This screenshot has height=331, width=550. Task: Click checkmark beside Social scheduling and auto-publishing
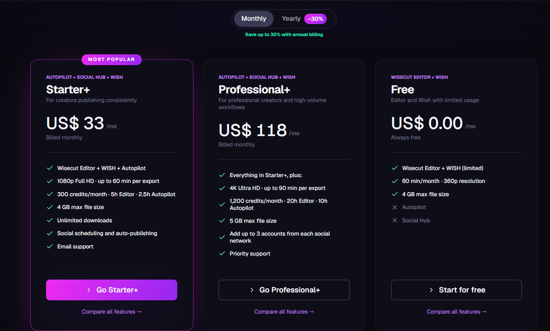49,233
